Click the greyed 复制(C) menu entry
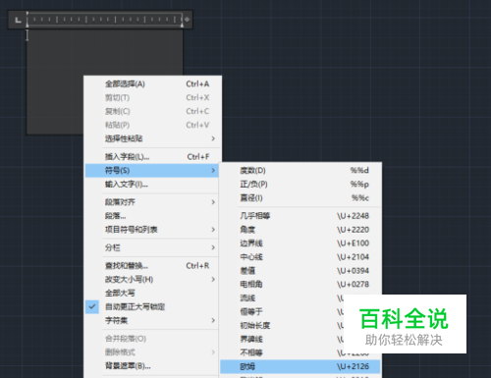The height and width of the screenshot is (378, 491). click(153, 111)
